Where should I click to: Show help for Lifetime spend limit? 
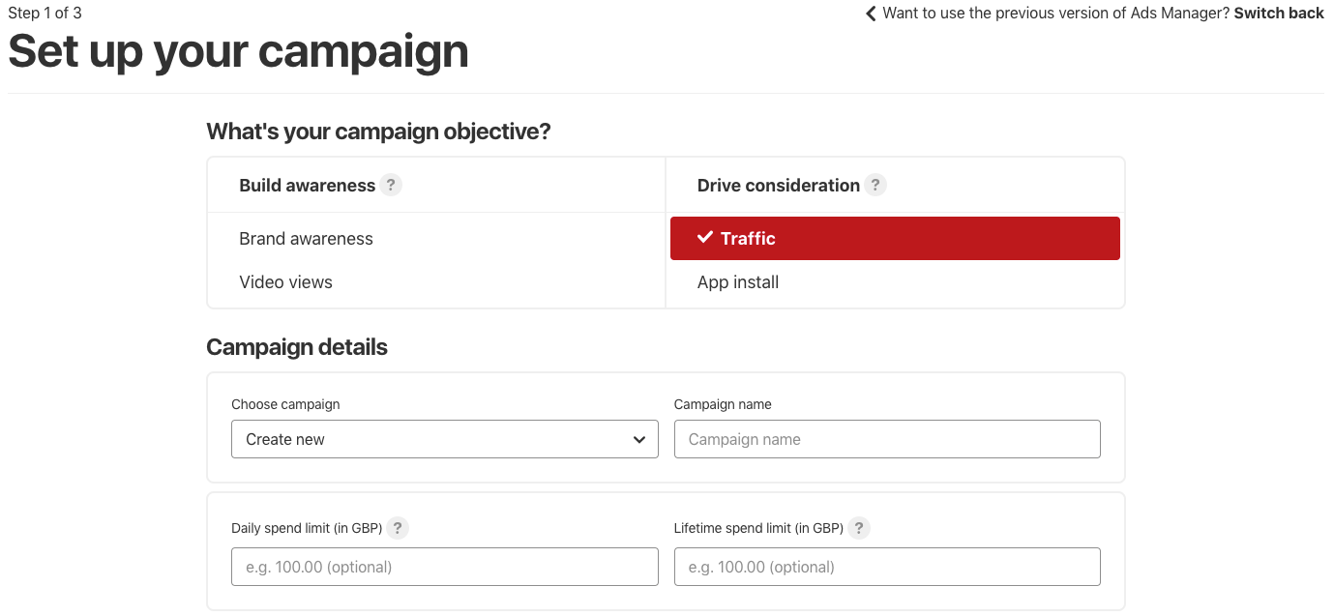tap(859, 528)
